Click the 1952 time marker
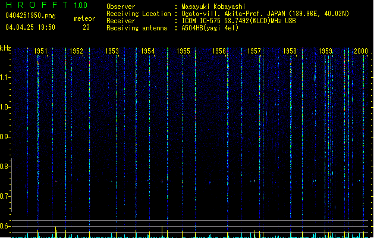 (x=76, y=51)
